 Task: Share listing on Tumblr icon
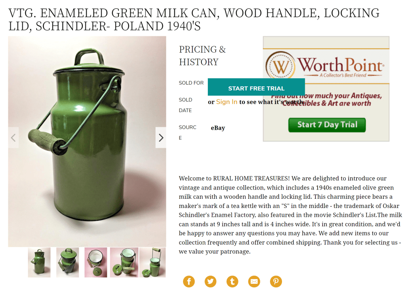pyautogui.click(x=233, y=281)
